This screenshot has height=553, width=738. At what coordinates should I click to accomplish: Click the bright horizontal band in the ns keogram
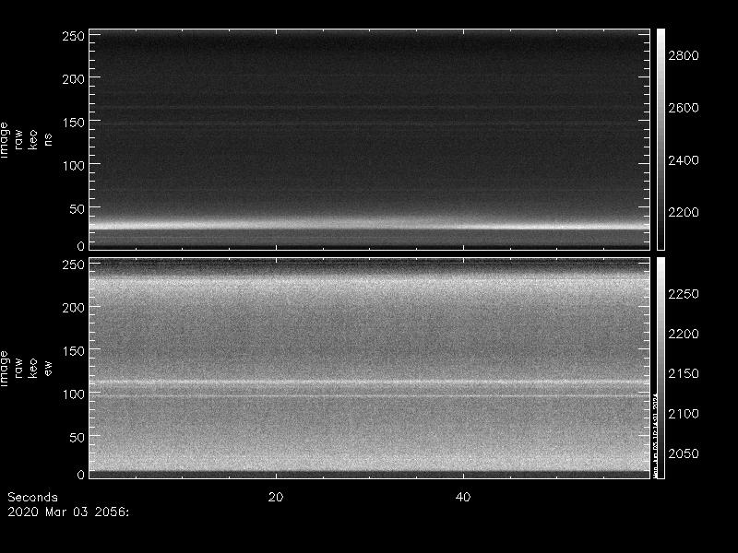[369, 226]
